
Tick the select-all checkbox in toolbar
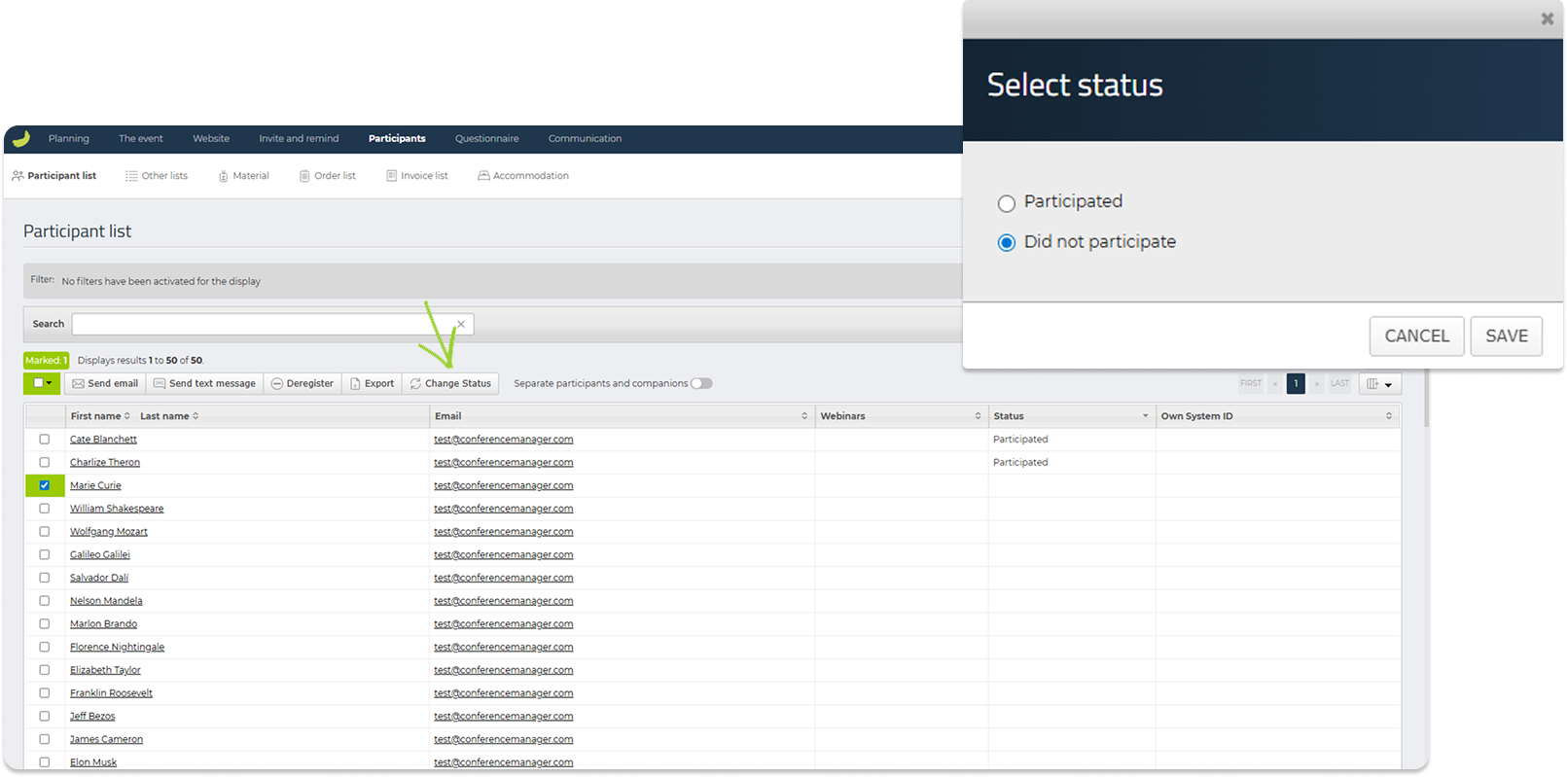pos(38,383)
